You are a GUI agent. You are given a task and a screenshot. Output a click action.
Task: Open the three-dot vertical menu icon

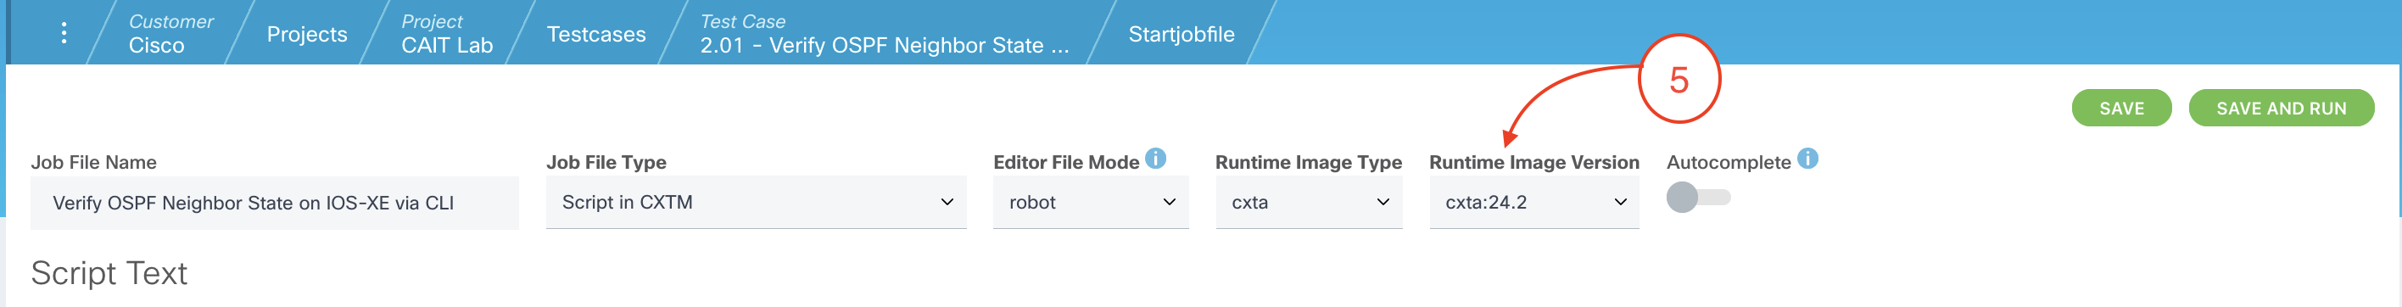[x=64, y=34]
